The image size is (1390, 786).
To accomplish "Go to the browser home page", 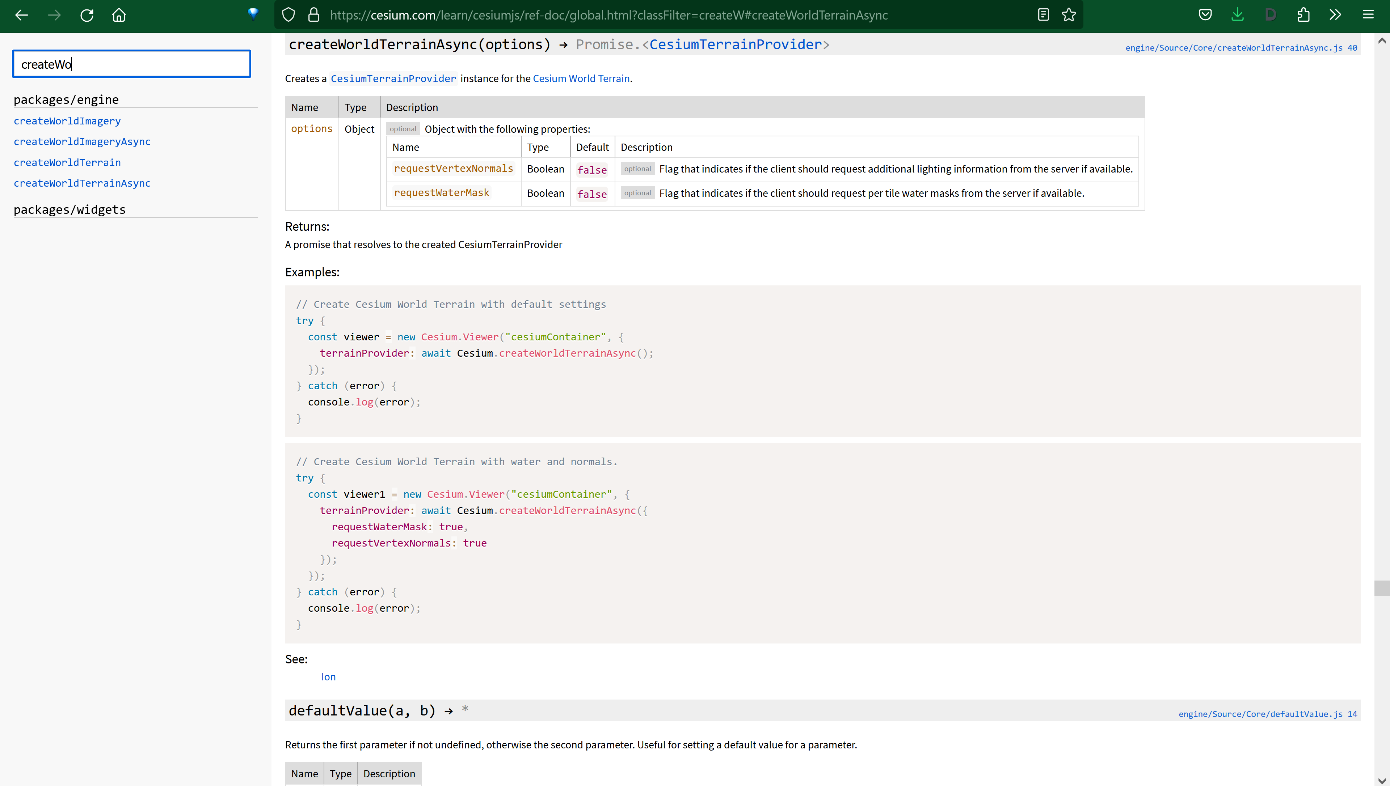I will pyautogui.click(x=119, y=14).
